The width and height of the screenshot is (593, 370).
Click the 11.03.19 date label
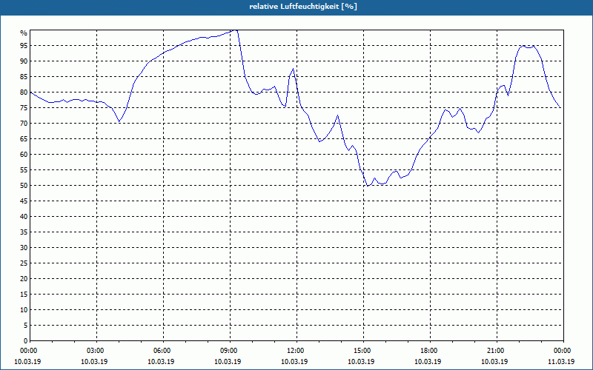click(561, 362)
